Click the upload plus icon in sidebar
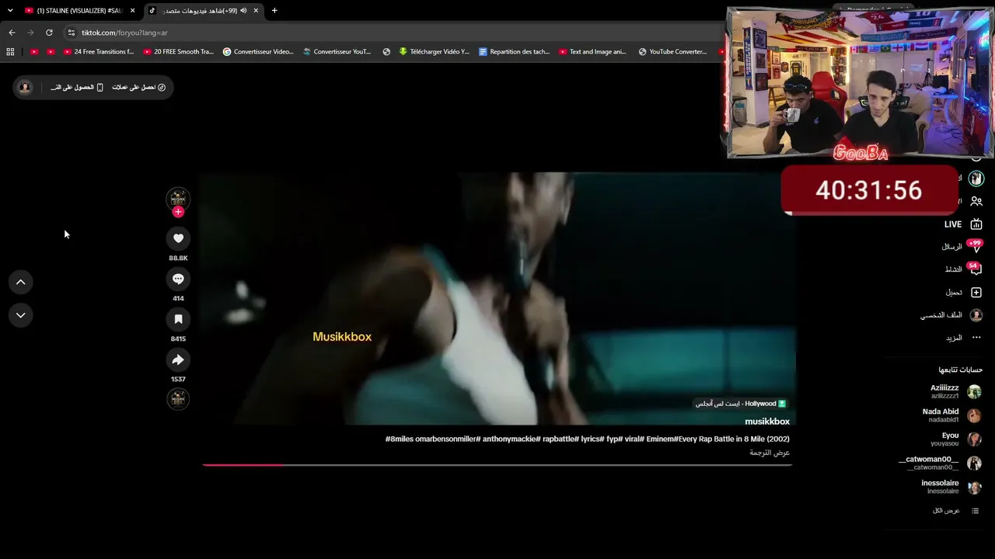The width and height of the screenshot is (995, 559). 976,293
